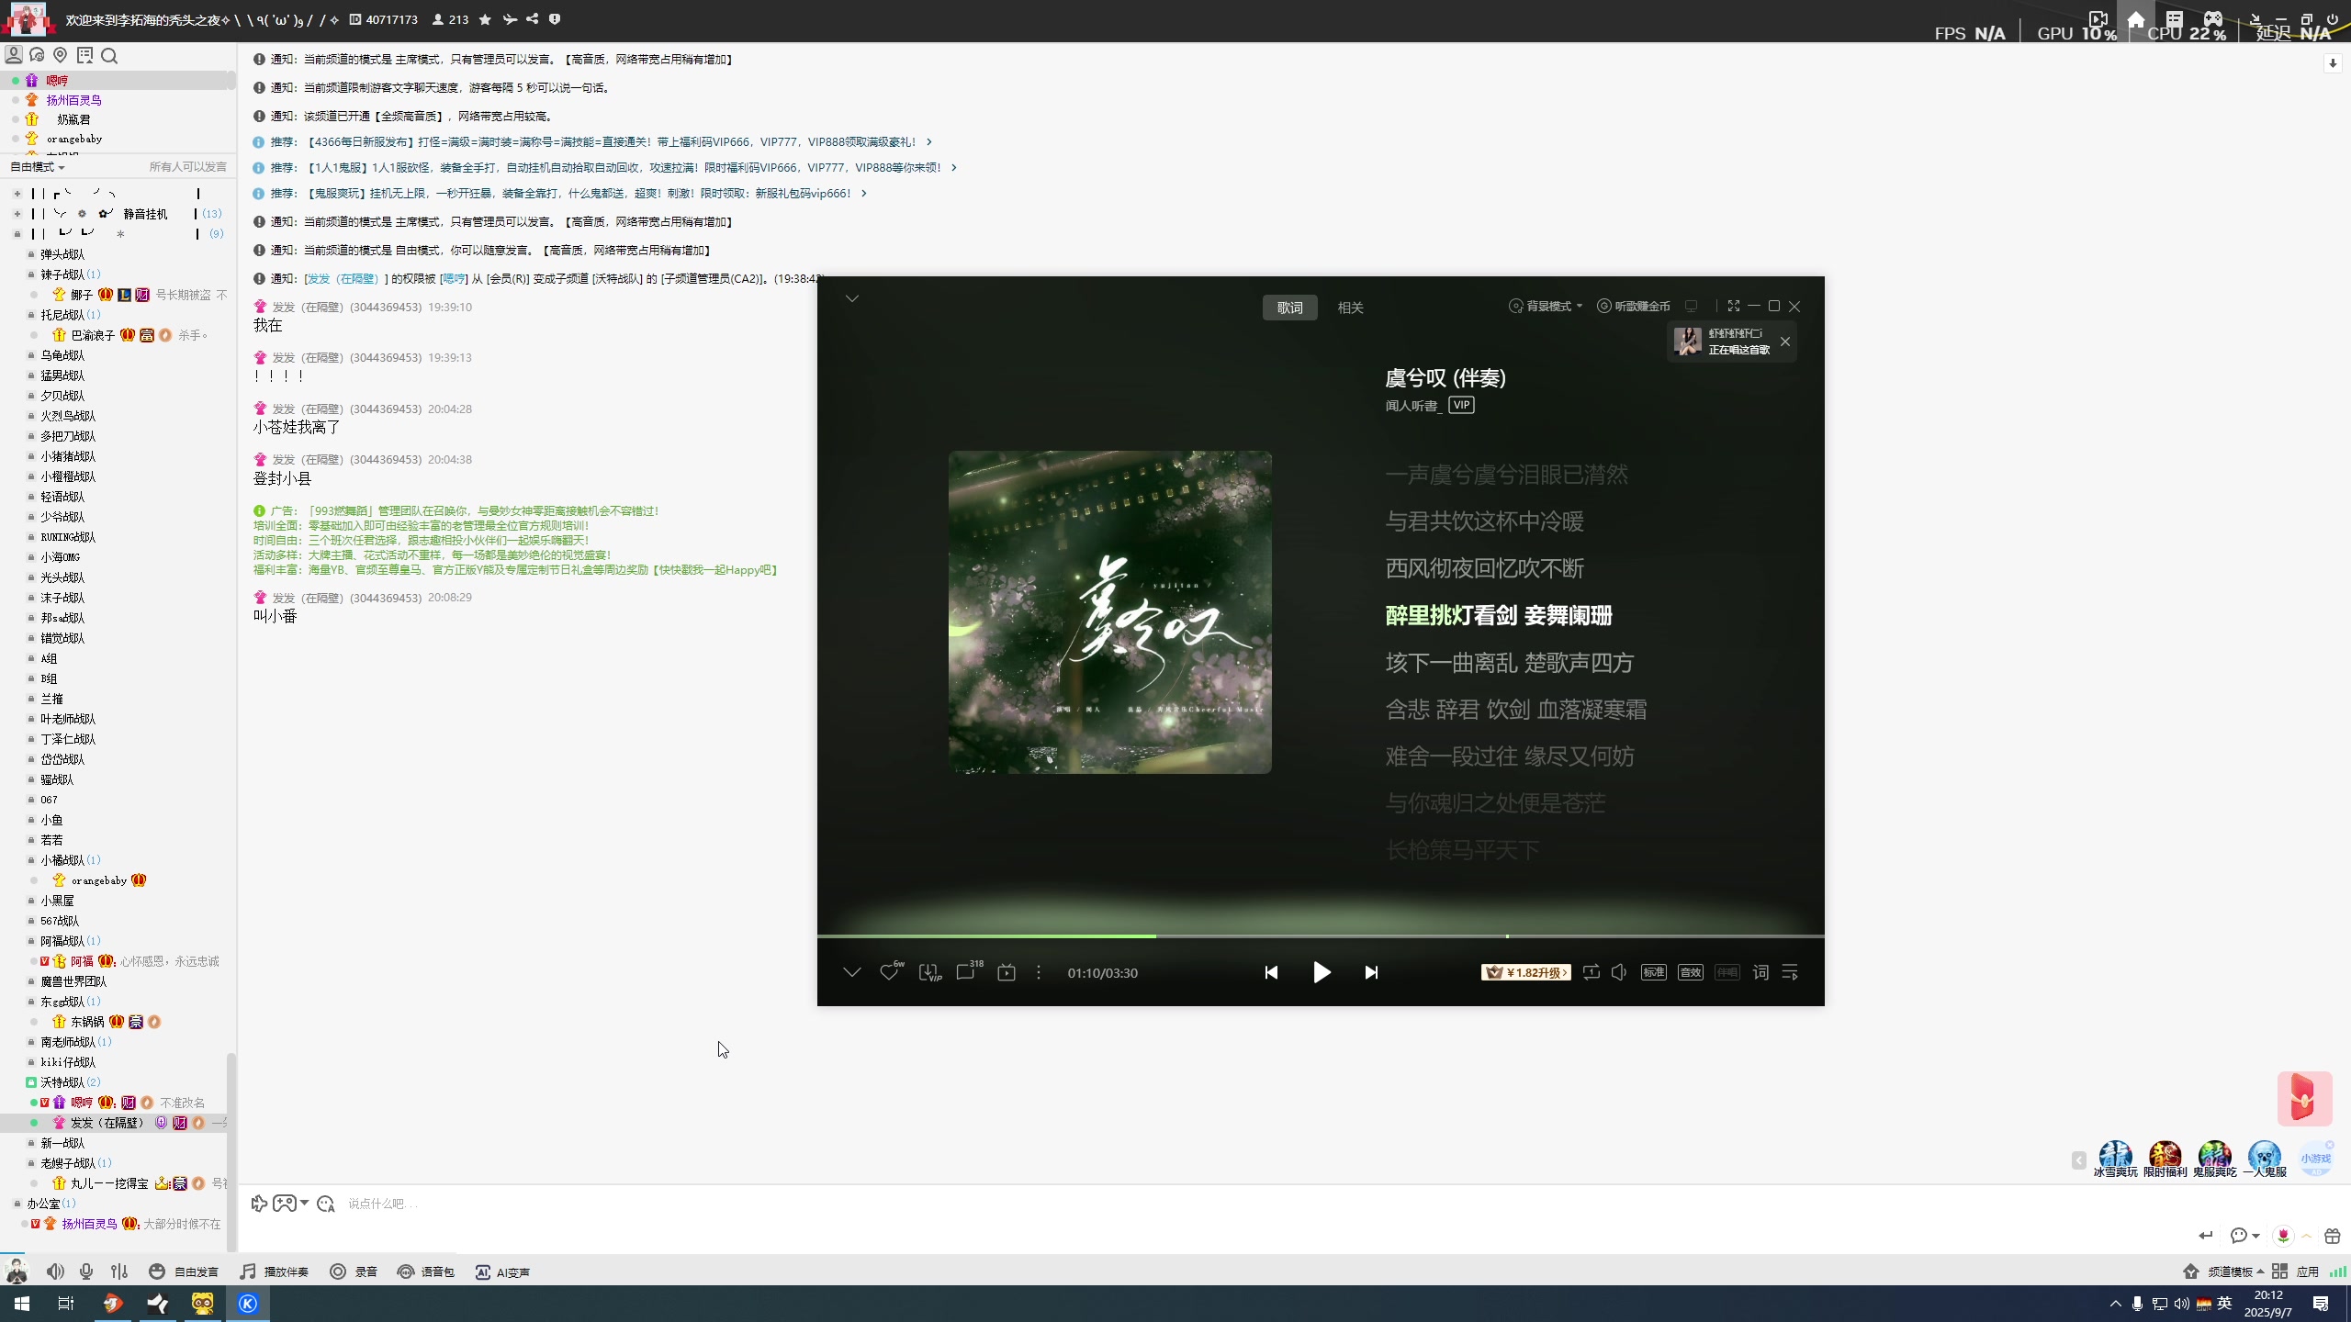Screen dimensions: 2351x1322
Task: Toggle 自由发言 speaking mode
Action: click(x=184, y=1272)
